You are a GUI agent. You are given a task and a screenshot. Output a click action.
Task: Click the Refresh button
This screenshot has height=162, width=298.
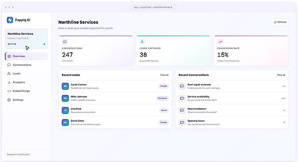tap(280, 22)
